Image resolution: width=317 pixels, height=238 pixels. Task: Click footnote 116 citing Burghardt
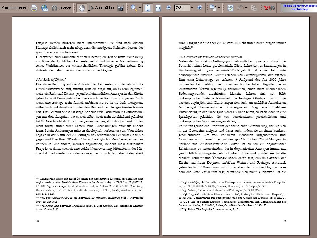coord(232,200)
